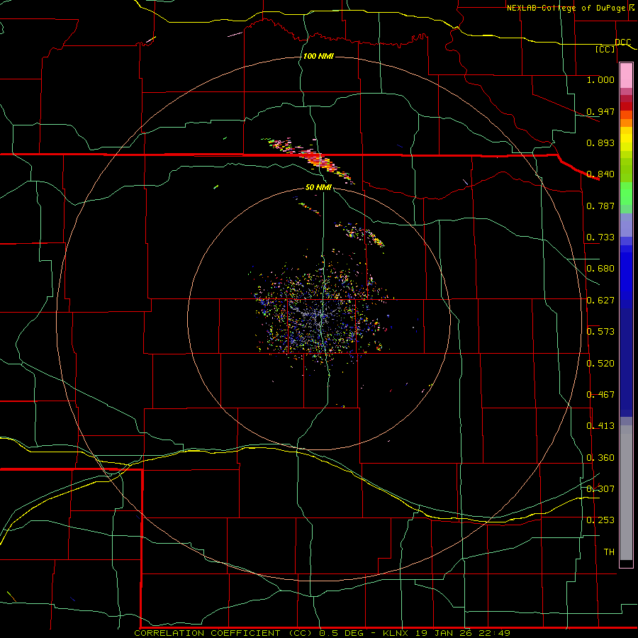Viewport: 638px width, 638px height.
Task: Select the 0.520 scale value
Action: pyautogui.click(x=600, y=364)
